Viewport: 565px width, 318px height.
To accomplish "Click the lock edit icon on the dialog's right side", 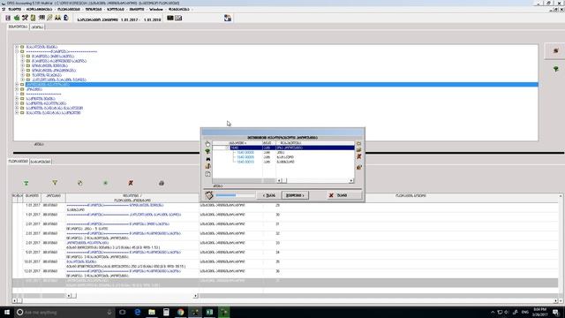I will click(359, 167).
